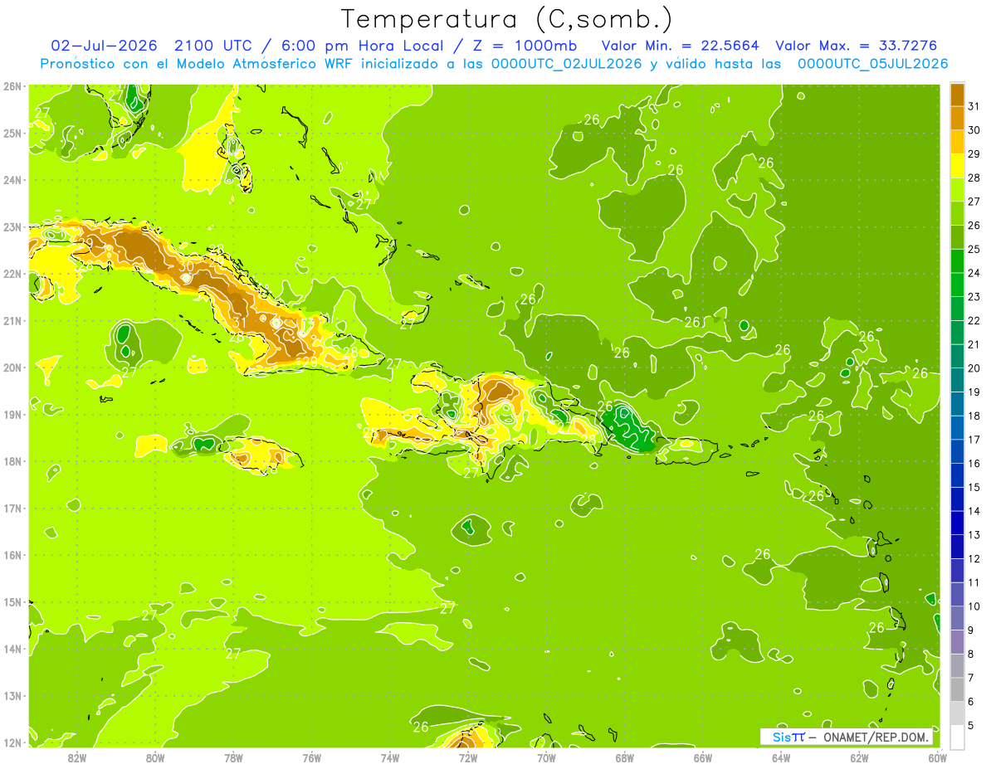Select the 72W longitude axis label
Viewport: 996px width, 769px height.
pos(468,757)
